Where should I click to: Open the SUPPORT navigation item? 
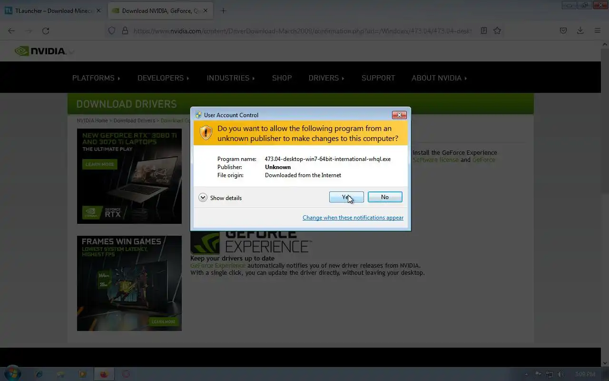(378, 78)
